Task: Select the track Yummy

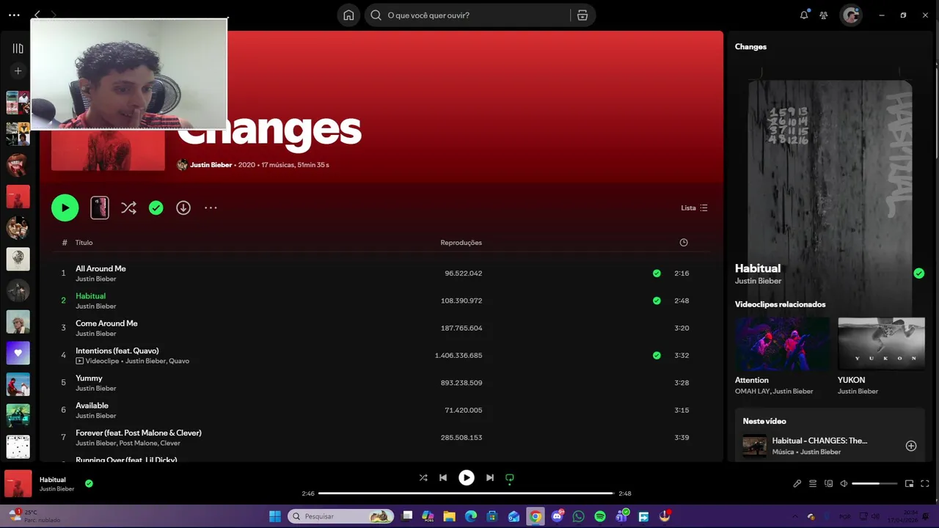Action: point(381,382)
